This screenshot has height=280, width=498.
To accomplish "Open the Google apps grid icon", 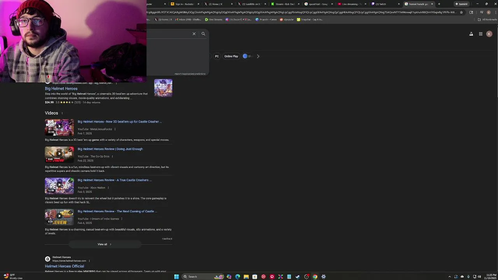I will tap(480, 34).
